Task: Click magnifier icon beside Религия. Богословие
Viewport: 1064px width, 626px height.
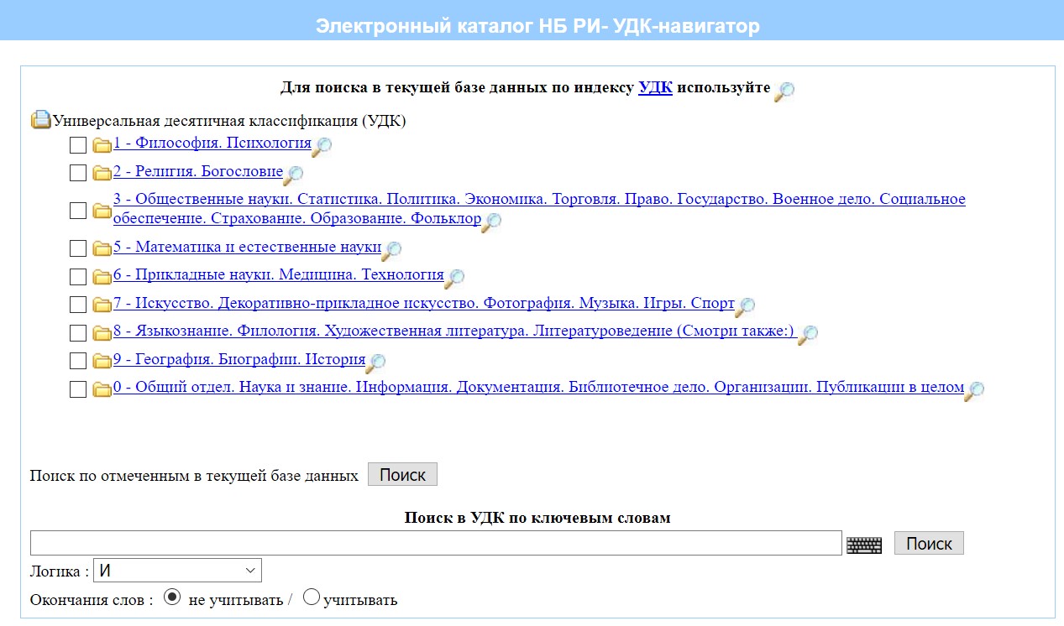Action: (293, 175)
